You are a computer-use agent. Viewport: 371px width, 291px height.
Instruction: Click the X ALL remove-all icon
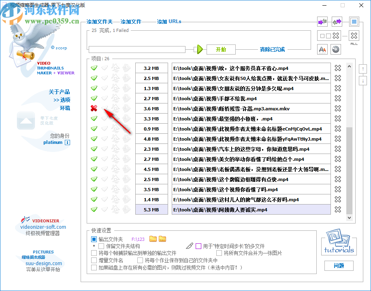coord(354,36)
